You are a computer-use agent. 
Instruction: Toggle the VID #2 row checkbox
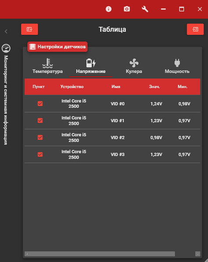(40, 137)
